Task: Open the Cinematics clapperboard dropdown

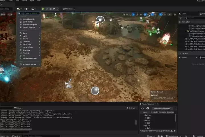Action: tap(34, 9)
